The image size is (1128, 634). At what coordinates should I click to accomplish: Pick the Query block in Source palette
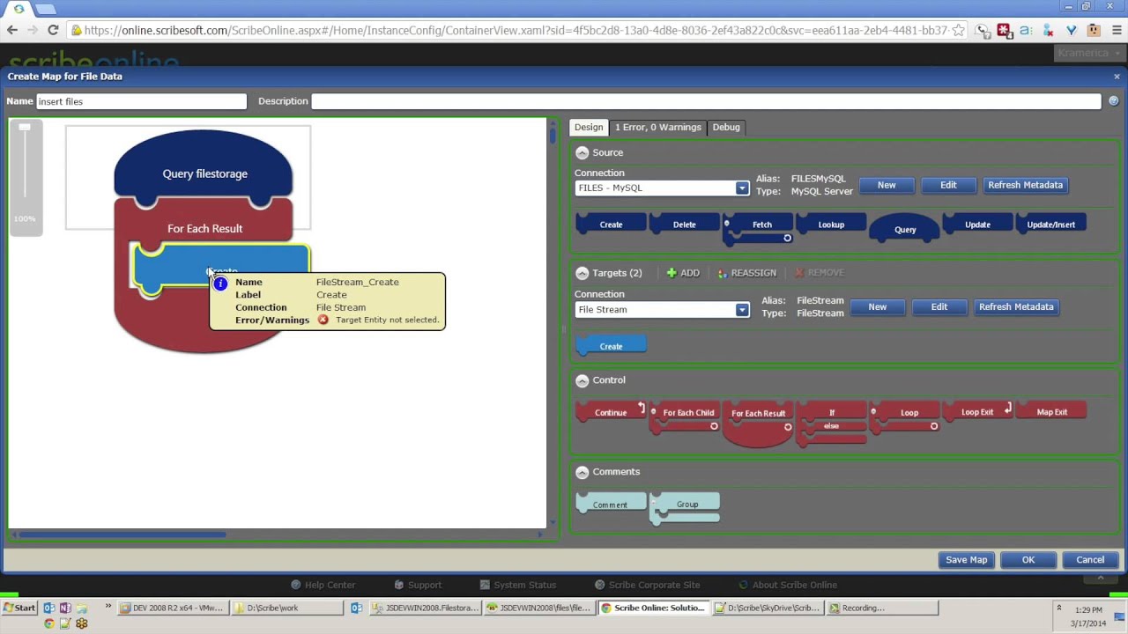[905, 229]
